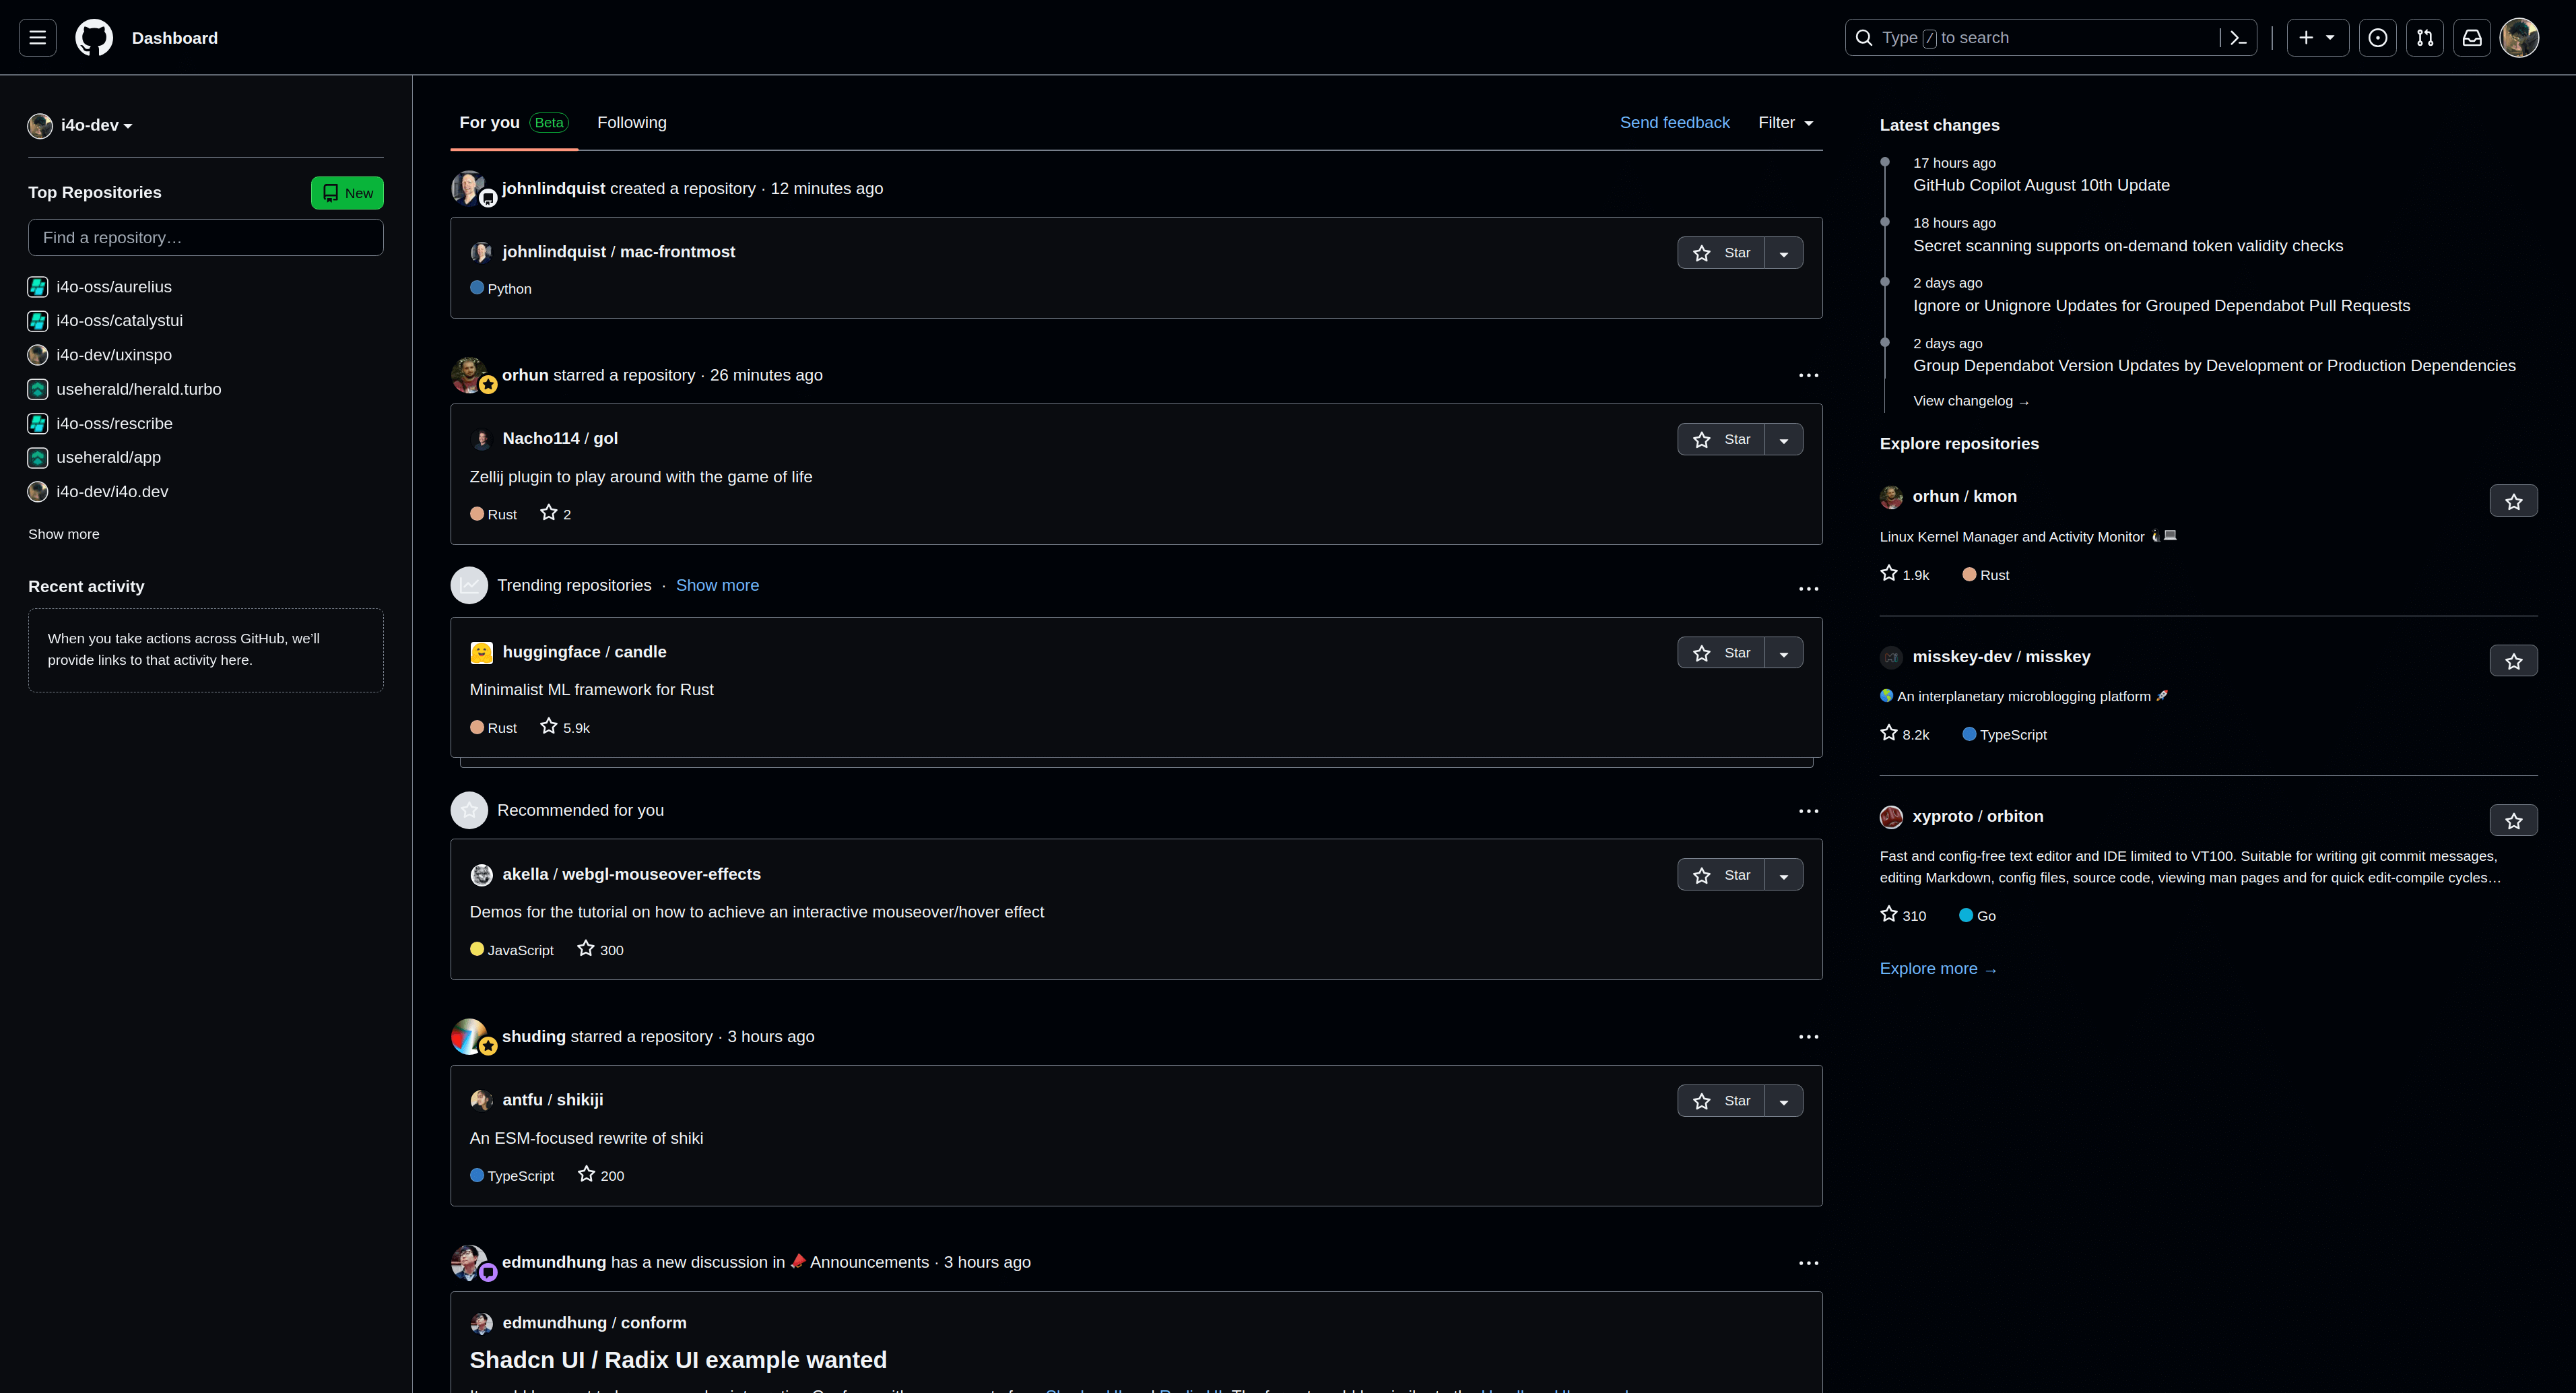The height and width of the screenshot is (1393, 2576).
Task: Open stargazers count 5.9k for candle
Action: click(x=565, y=727)
